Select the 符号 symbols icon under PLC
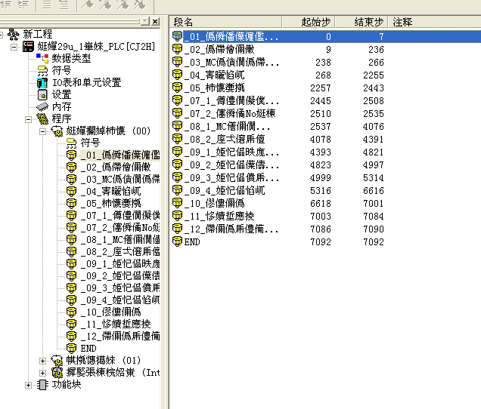 [x=42, y=70]
